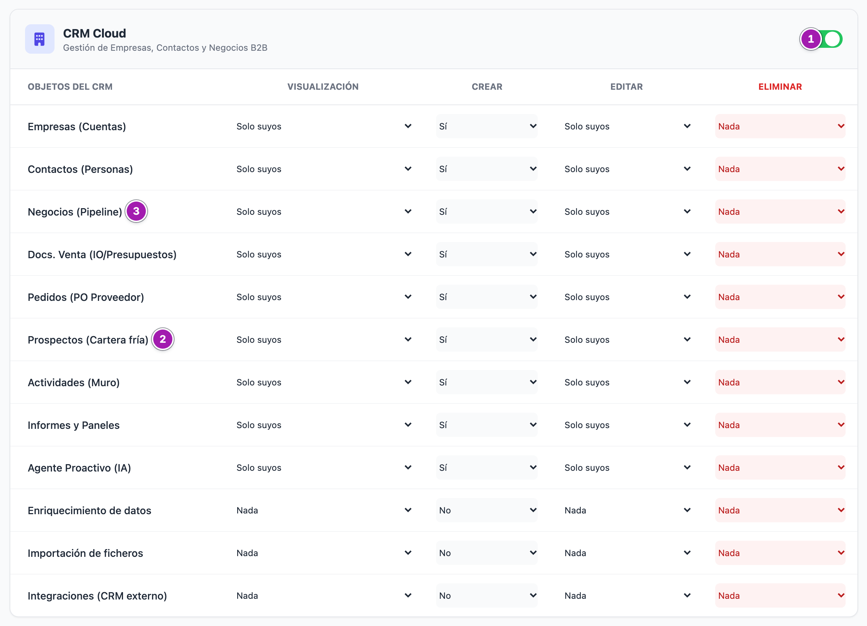Open Eliminar dropdown for Pedidos (PO Proveedor)
The width and height of the screenshot is (867, 626).
point(780,297)
